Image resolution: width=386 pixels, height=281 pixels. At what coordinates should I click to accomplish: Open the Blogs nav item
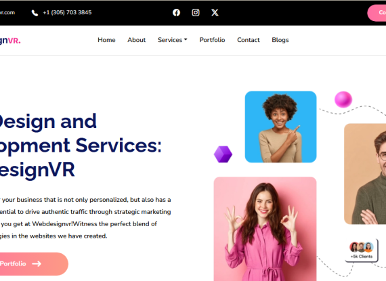click(x=280, y=40)
